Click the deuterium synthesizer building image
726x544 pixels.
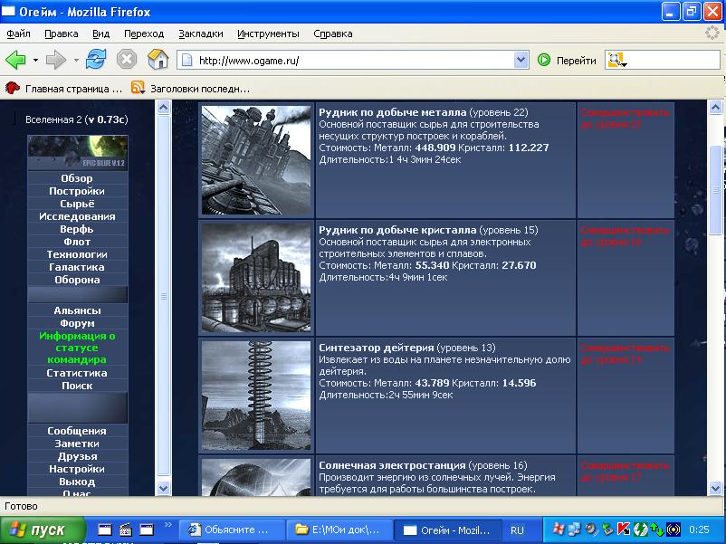pos(256,396)
